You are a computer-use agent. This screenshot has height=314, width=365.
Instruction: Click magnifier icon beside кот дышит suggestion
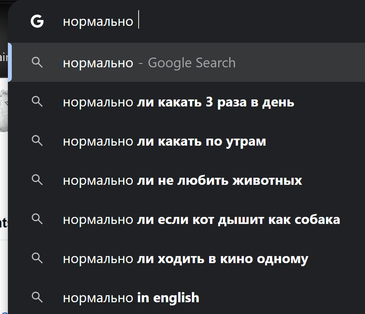[37, 219]
